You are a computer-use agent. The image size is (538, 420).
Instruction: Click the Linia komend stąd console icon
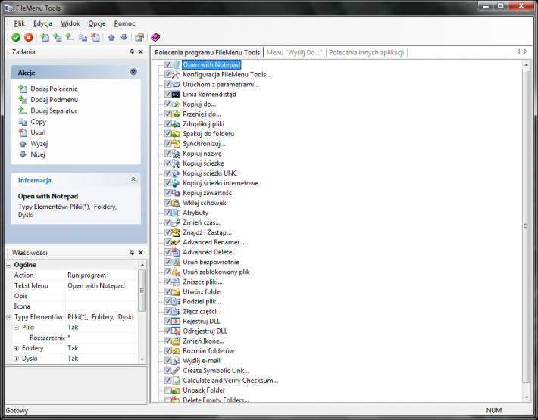click(x=176, y=94)
